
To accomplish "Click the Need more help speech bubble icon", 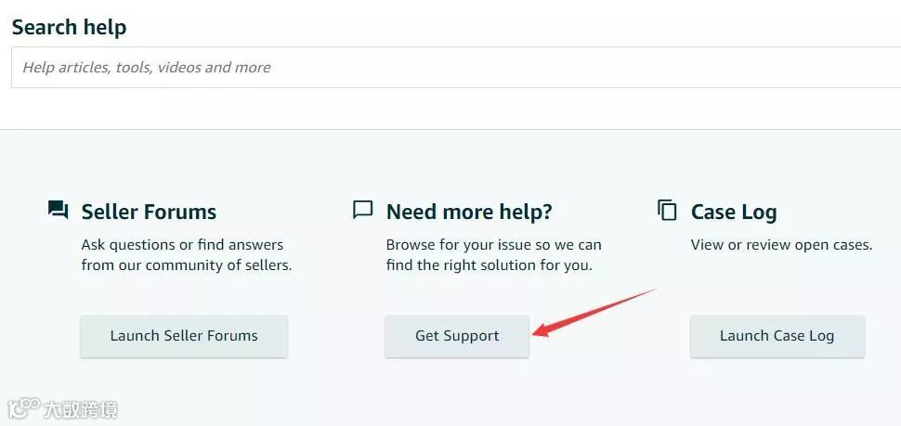I will pyautogui.click(x=363, y=210).
